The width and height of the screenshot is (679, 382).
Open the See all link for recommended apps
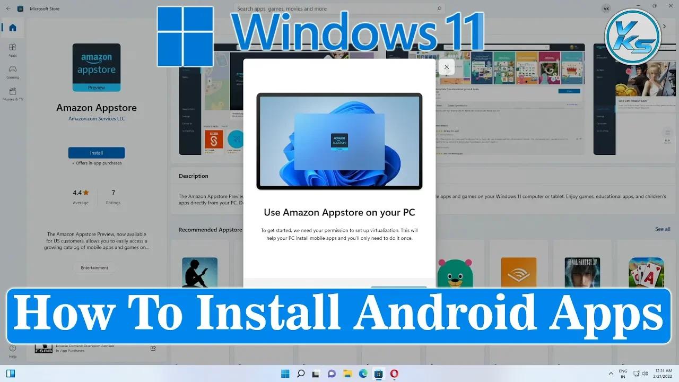point(663,229)
